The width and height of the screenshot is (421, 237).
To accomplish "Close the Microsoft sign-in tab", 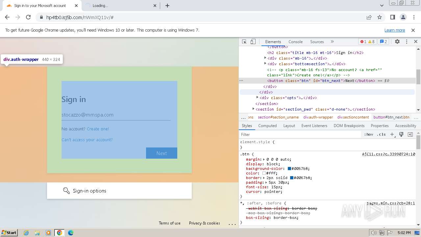I will click(x=76, y=6).
